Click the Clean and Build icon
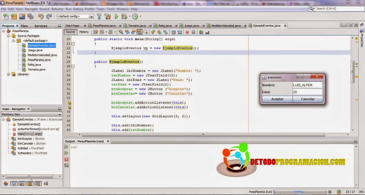 tap(108, 16)
